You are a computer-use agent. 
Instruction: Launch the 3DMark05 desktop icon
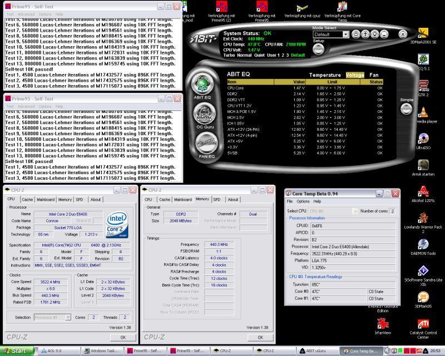(423, 300)
